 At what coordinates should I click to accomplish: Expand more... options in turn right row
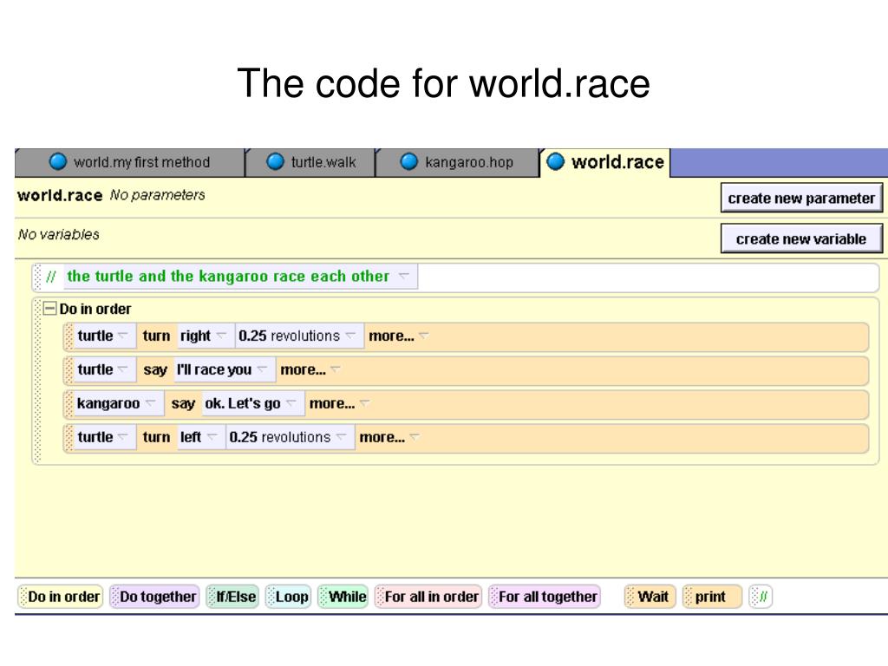click(x=399, y=336)
